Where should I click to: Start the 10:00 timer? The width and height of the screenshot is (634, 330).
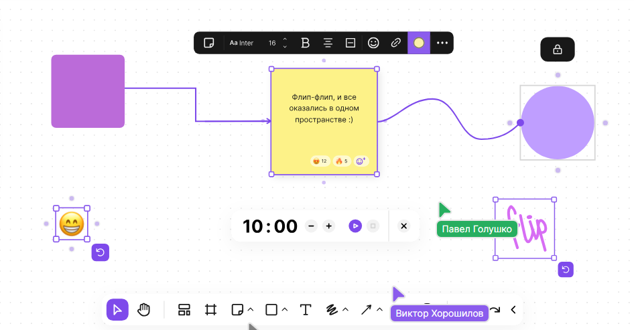pyautogui.click(x=355, y=226)
